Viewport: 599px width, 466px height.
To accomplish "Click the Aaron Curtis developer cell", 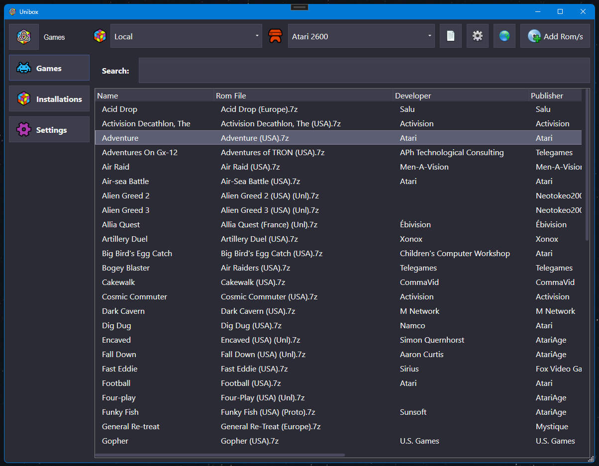I will [x=421, y=354].
